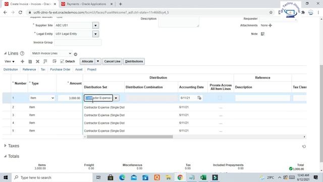
Task: Click the horizontal table scrollbar thumb
Action: click(130, 136)
